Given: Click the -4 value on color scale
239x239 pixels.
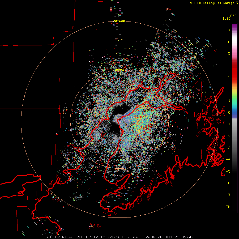Looking at the screenshot, I should coord(228,160).
